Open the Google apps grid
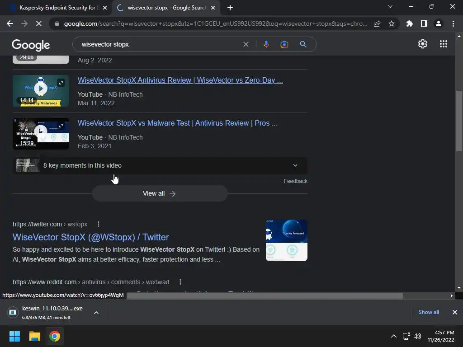 coord(444,44)
